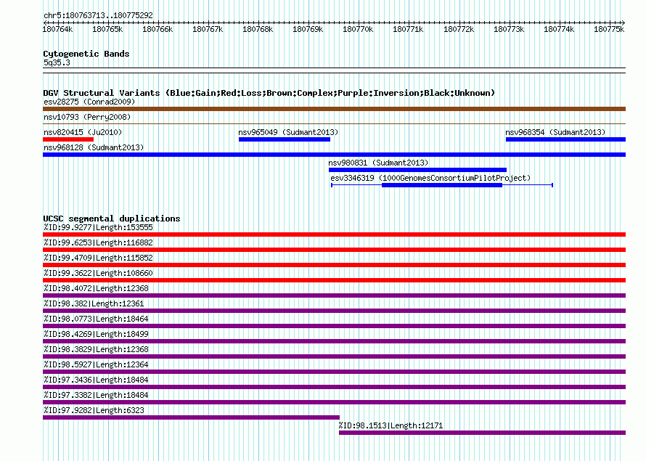Click the nsv968354 (Sudmant2013) label
Viewport: 646px width, 461px height.
555,132
